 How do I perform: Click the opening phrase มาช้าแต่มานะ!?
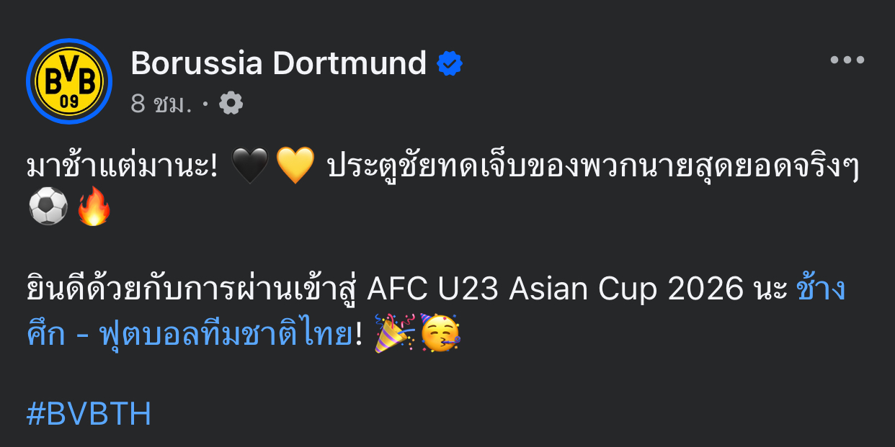(122, 168)
